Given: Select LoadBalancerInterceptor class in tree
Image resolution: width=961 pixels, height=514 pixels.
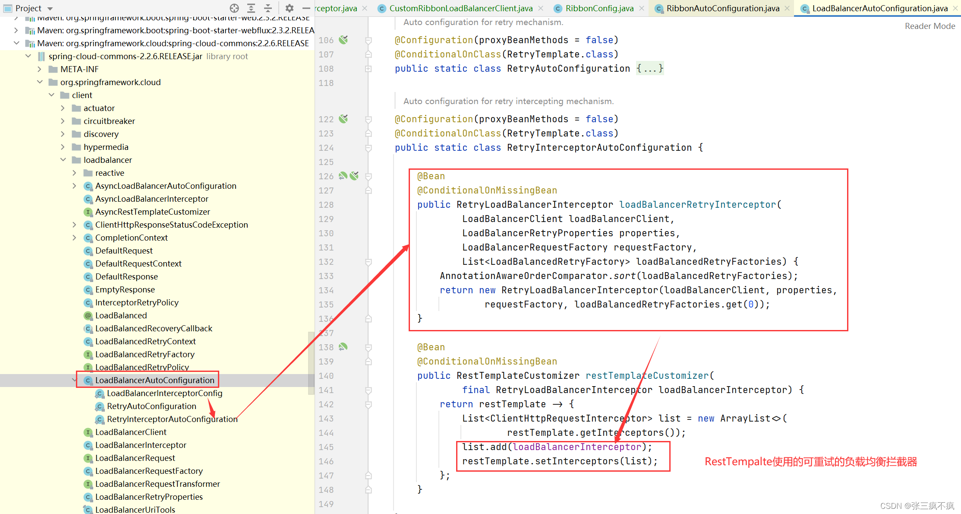Looking at the screenshot, I should [141, 445].
